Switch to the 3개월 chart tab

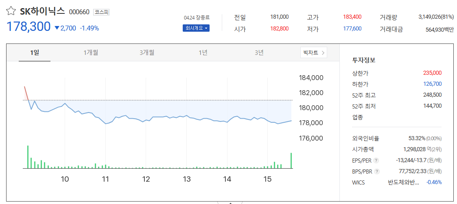(x=147, y=53)
